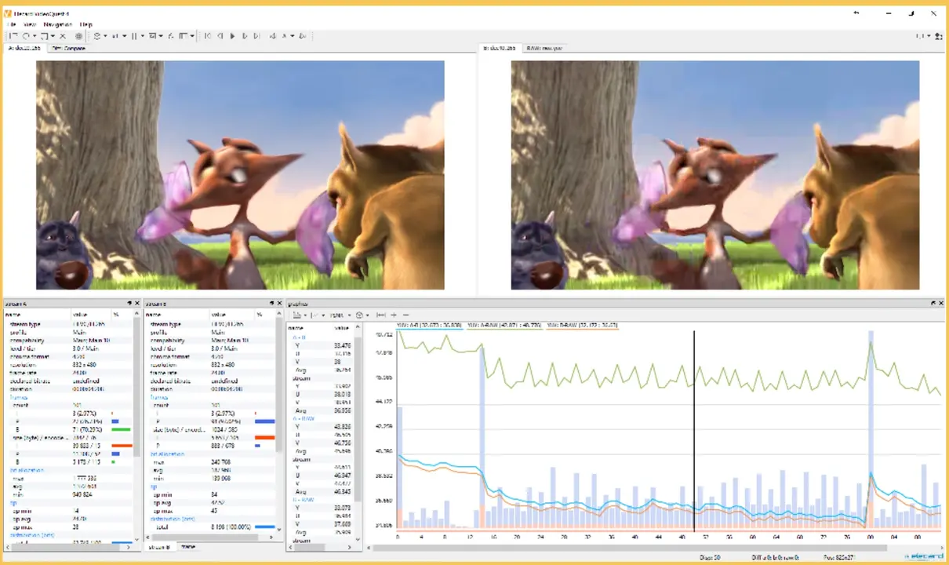Click the two vertical bars toolbar icon
949x565 pixels.
click(x=134, y=36)
